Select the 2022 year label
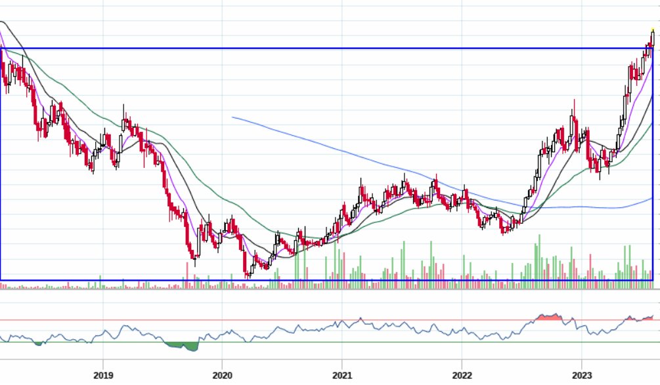660x385 pixels. (x=462, y=375)
